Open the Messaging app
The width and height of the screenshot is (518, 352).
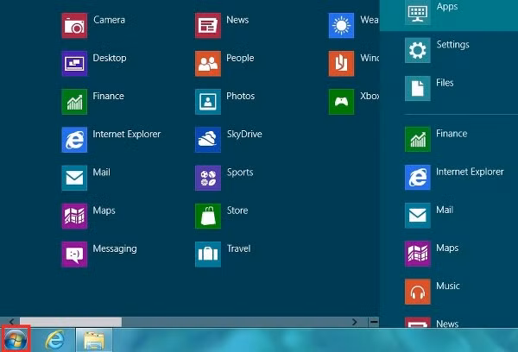pos(74,254)
